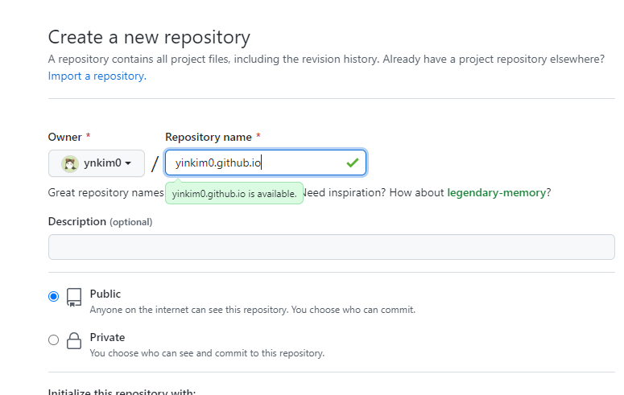This screenshot has height=395, width=624.
Task: Open the Owner dropdown ynkim0
Action: tap(97, 163)
